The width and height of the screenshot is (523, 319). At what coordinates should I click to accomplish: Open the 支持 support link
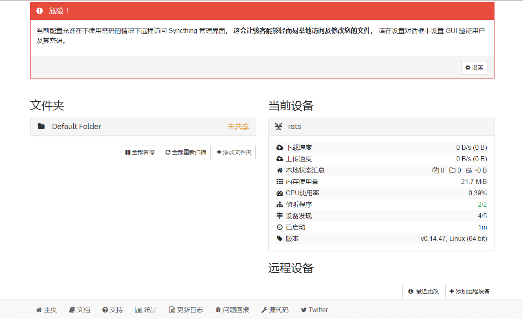pyautogui.click(x=112, y=310)
